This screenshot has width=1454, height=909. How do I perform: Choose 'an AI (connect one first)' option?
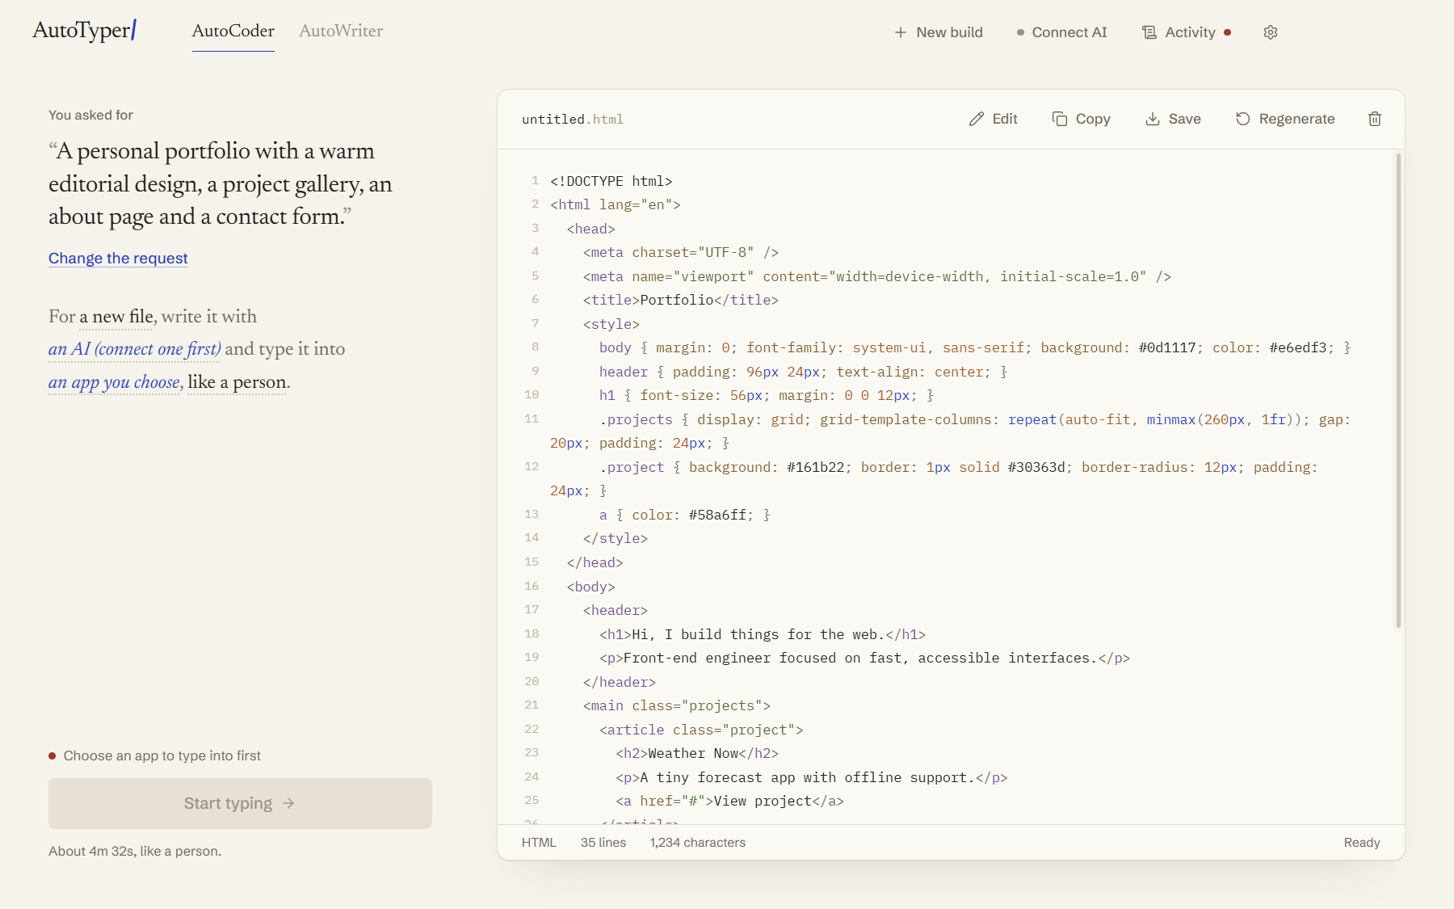(x=134, y=349)
